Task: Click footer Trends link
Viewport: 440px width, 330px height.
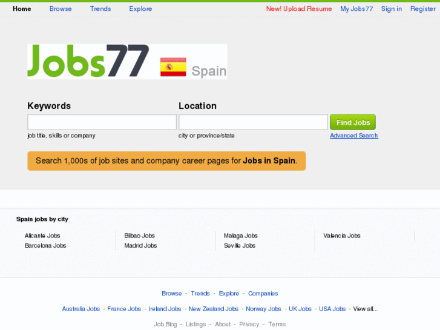Action: tap(200, 293)
